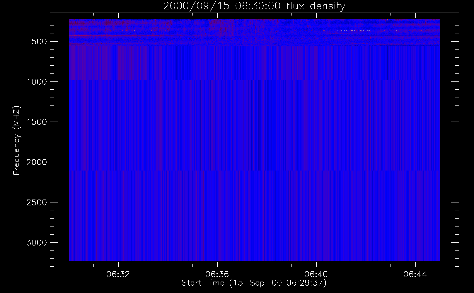This screenshot has width=474, height=293.
Task: Select the 2000 frequency tick label
Action: pos(37,162)
